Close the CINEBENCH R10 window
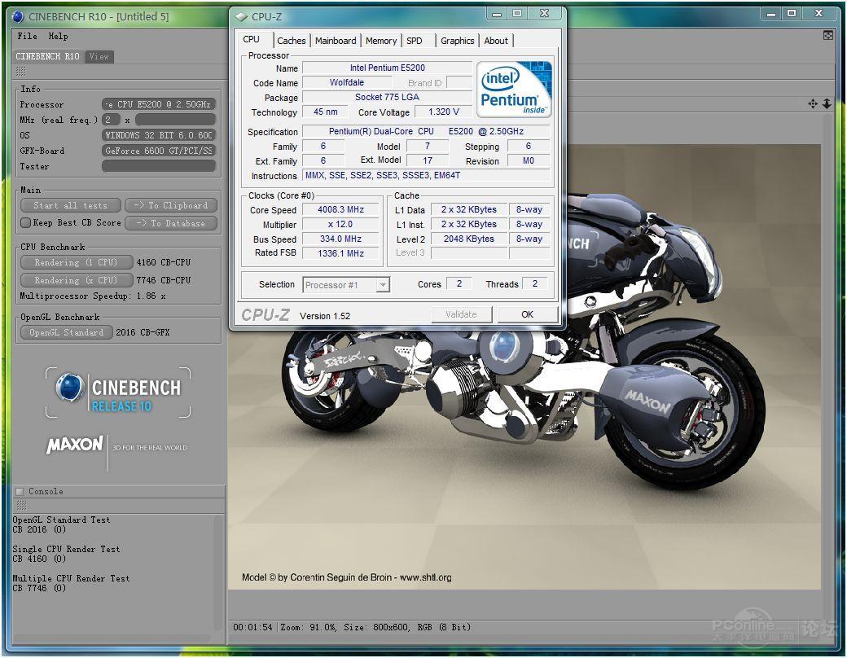This screenshot has width=847, height=658. click(819, 14)
